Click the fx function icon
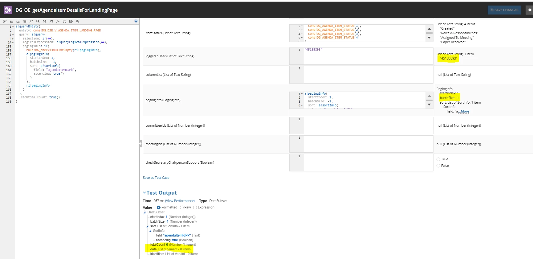 click(58, 21)
